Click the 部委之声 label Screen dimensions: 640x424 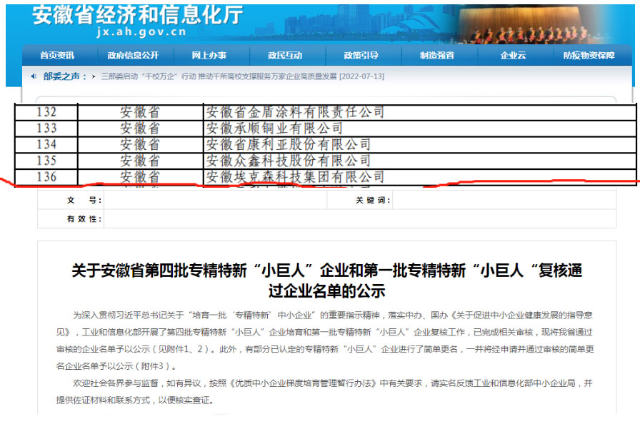64,76
